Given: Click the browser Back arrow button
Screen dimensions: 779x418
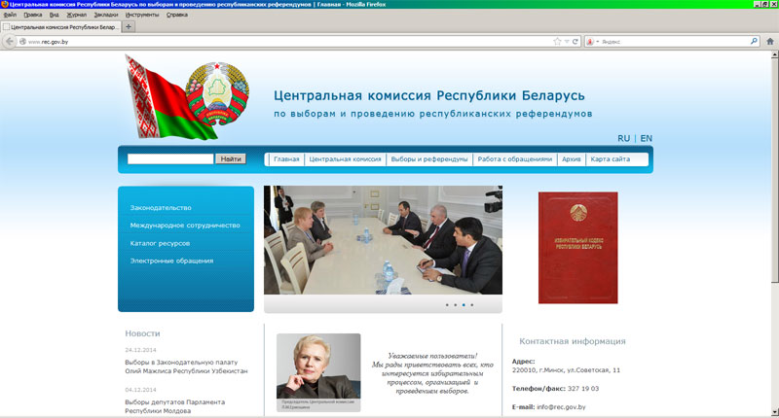Looking at the screenshot, I should click(x=10, y=42).
